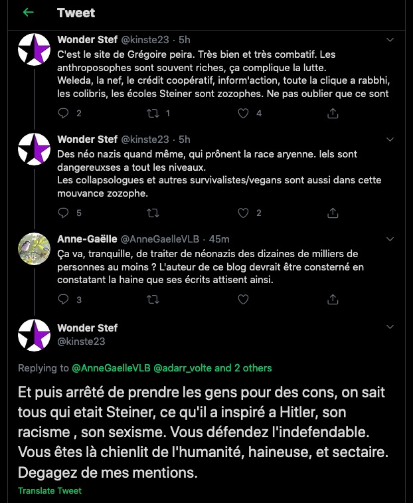Like Anne-Gaëlle's tweet
This screenshot has width=413, height=503.
coord(244,300)
